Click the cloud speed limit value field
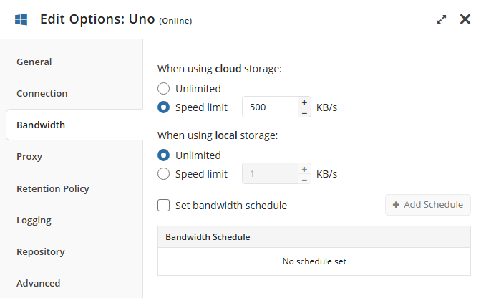This screenshot has height=298, width=486. click(269, 107)
